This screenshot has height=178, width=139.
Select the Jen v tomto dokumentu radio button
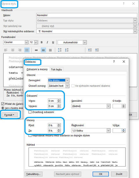coord(3,108)
